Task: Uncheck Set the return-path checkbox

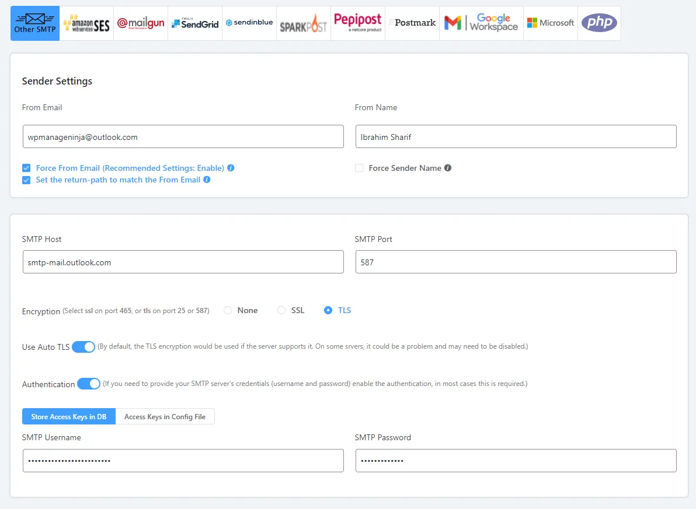Action: click(x=26, y=180)
